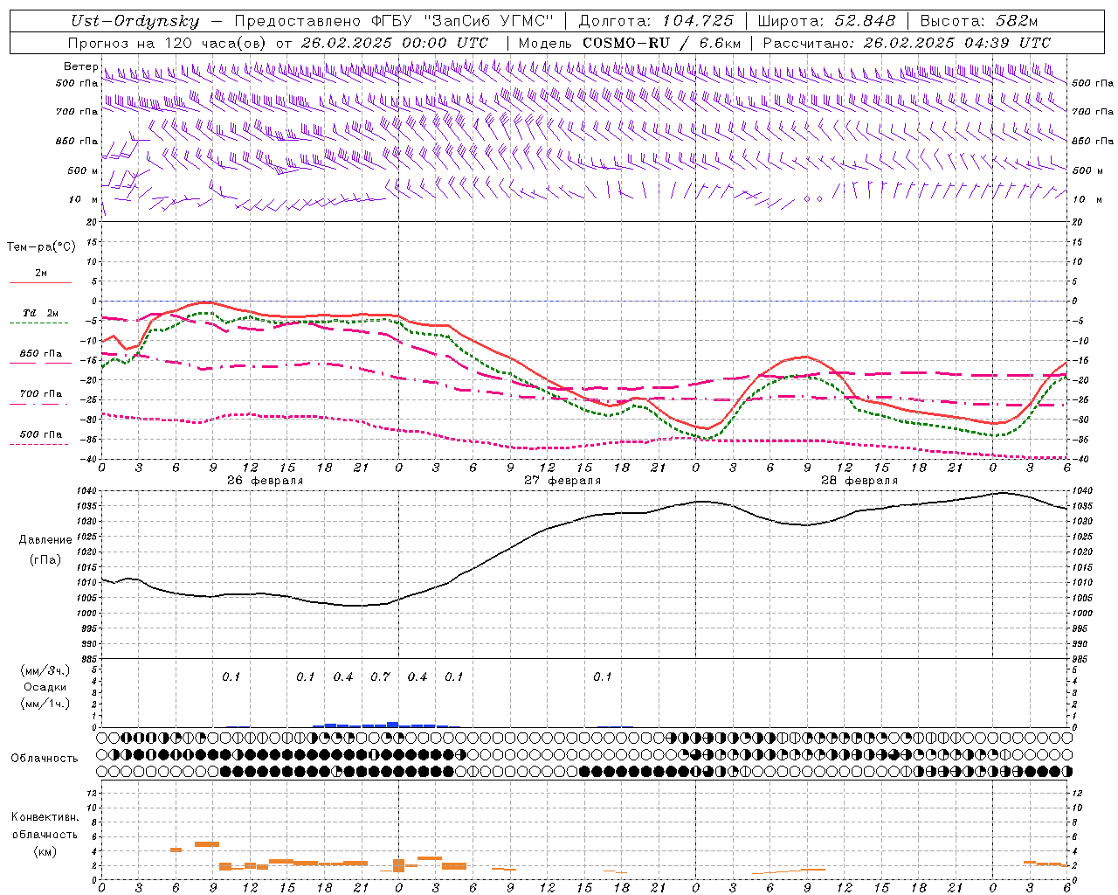Click the 'Облачность' cloud cover row label
1118x895 pixels.
[x=45, y=759]
